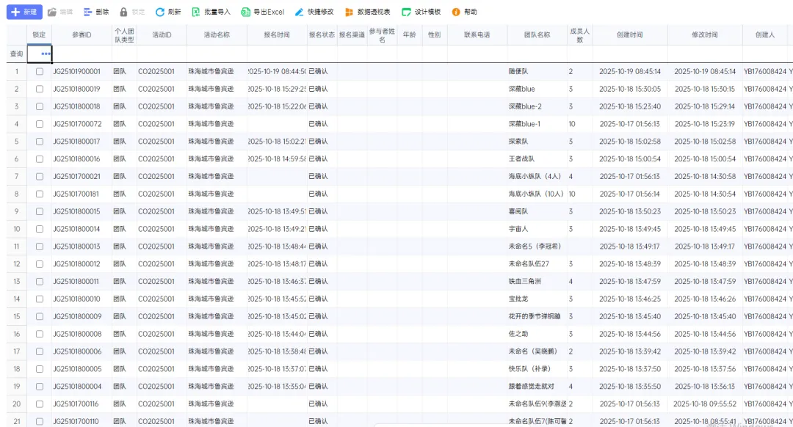The height and width of the screenshot is (427, 793).
Task: Open 快捷修改 (Quick Edit) tool
Action: coord(299,12)
